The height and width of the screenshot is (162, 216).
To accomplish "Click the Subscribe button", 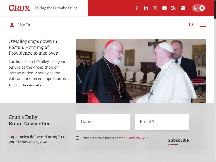I will 178,140.
